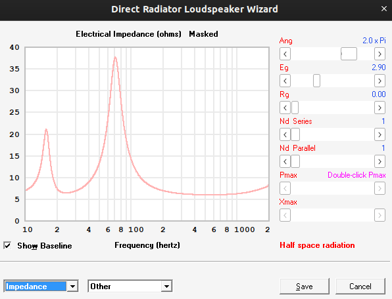
Task: Decrease Nd Parallel with left arrow
Action: pos(285,161)
